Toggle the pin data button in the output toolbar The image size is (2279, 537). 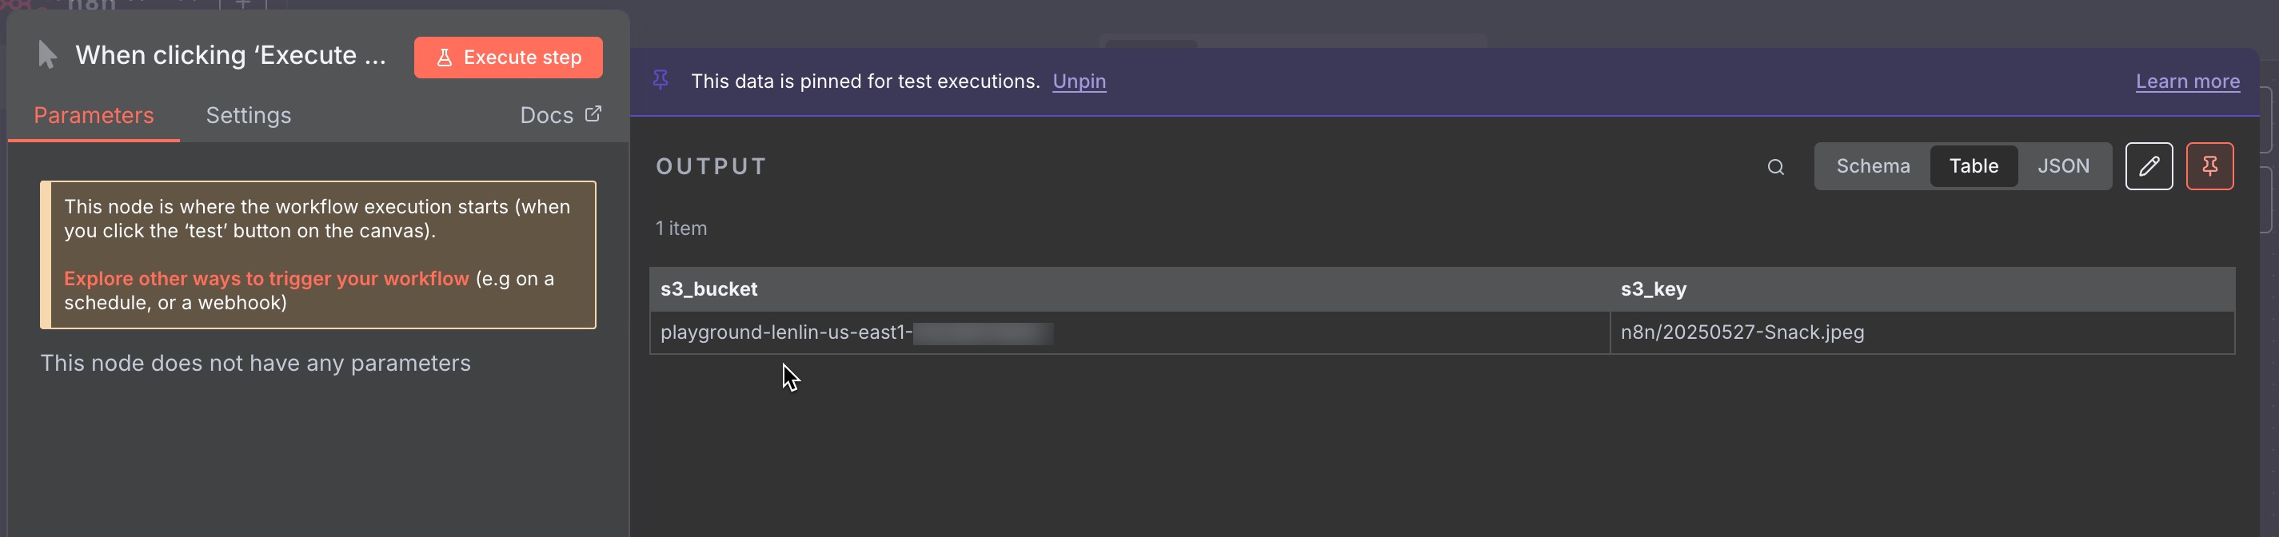pos(2210,166)
